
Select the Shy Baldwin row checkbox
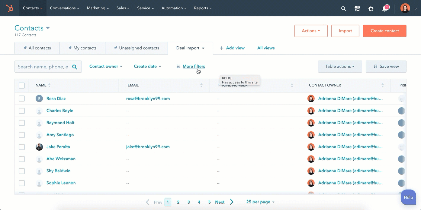[x=22, y=171]
